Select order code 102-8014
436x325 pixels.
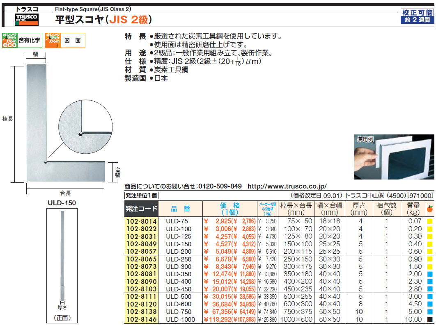click(142, 221)
